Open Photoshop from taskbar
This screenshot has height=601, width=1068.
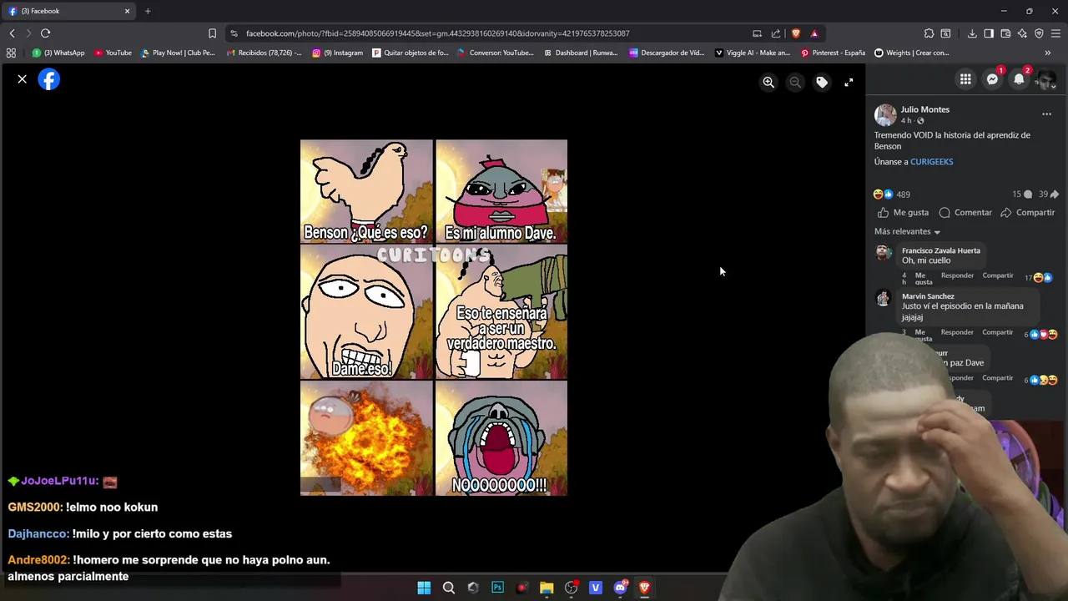point(498,588)
